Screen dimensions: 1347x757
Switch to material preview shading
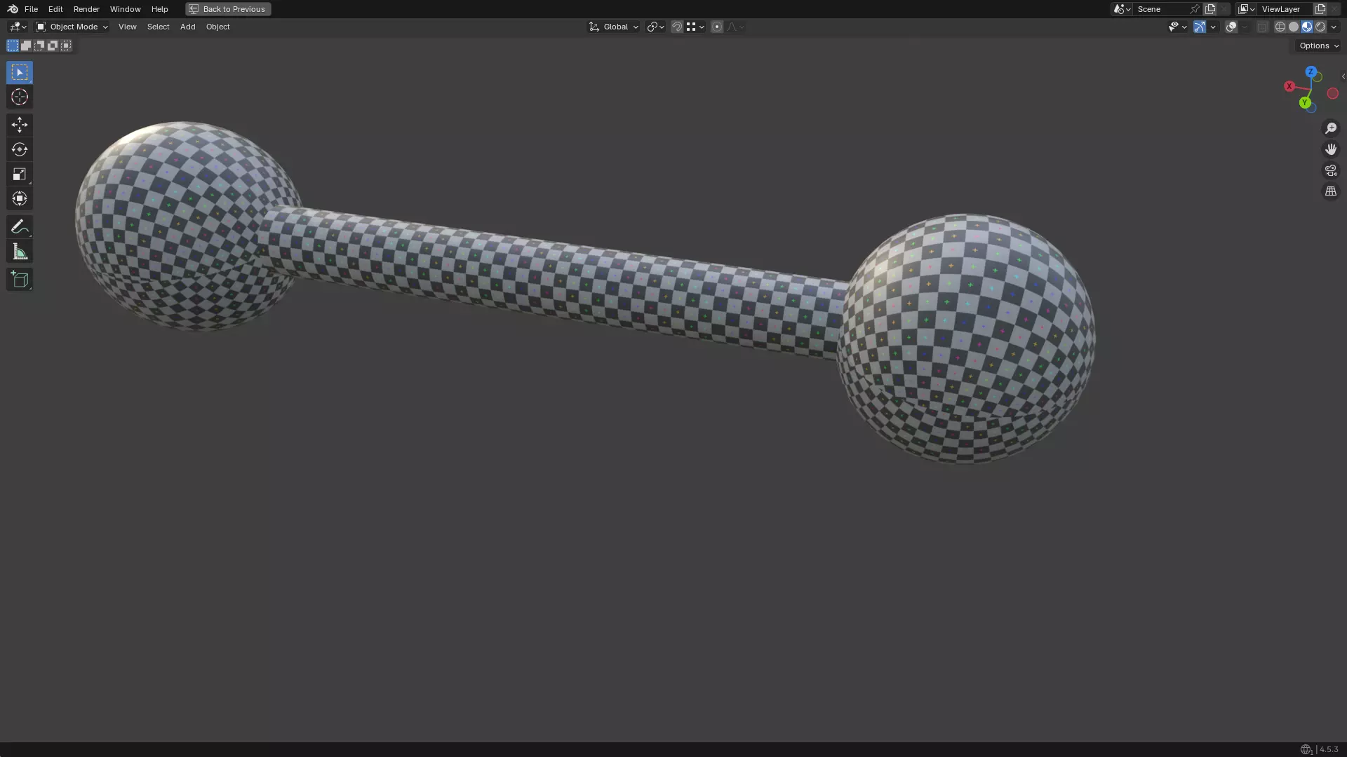click(1307, 27)
